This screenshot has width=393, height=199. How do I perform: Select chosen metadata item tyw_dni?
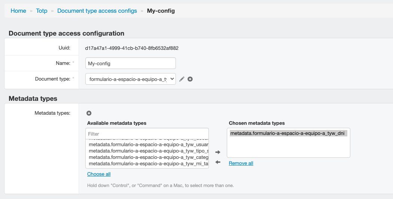coord(287,133)
